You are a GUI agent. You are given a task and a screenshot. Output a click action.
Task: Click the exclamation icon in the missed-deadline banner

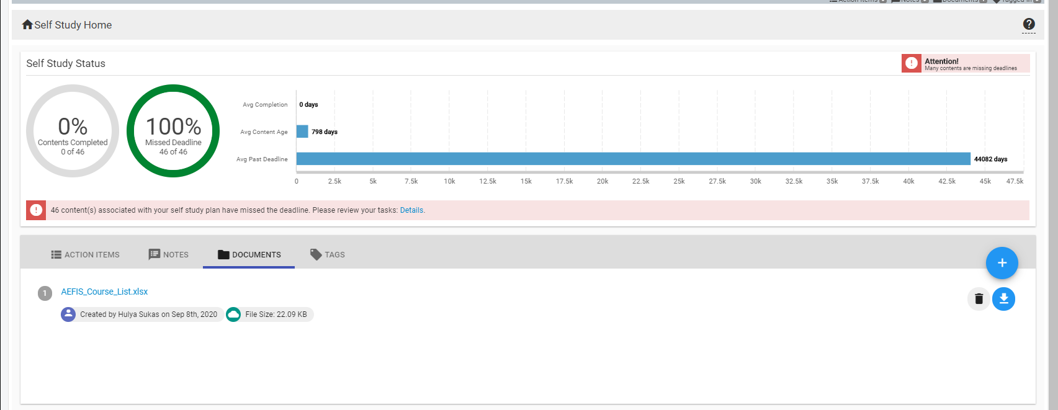coord(36,210)
